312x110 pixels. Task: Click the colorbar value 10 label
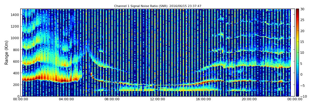click(302, 52)
